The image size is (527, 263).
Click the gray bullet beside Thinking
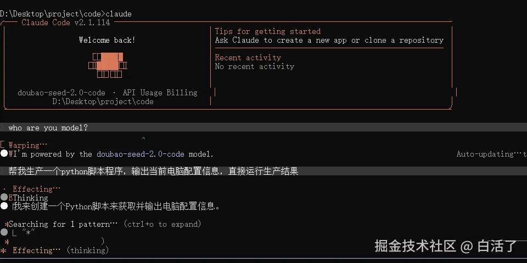pos(4,197)
